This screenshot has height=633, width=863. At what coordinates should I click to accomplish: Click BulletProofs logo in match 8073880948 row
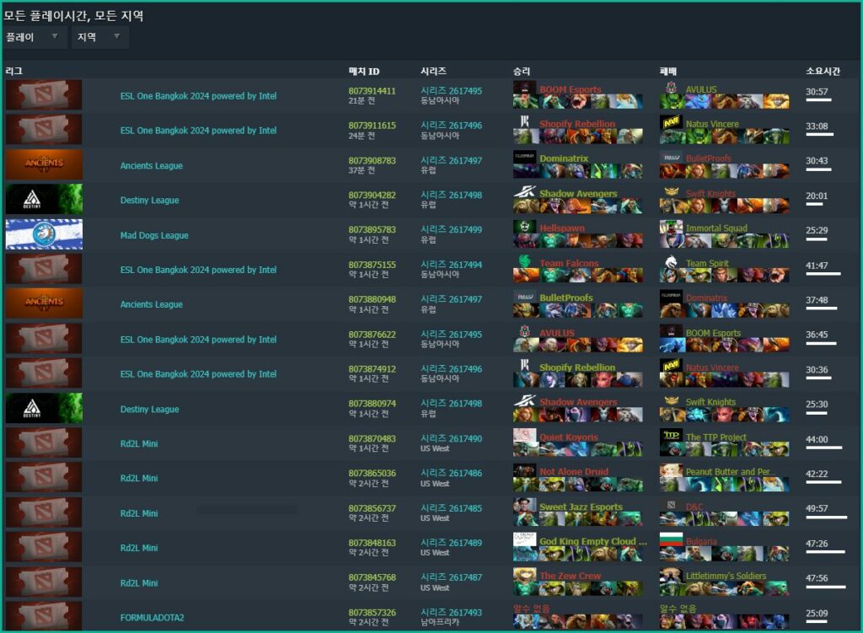click(524, 296)
